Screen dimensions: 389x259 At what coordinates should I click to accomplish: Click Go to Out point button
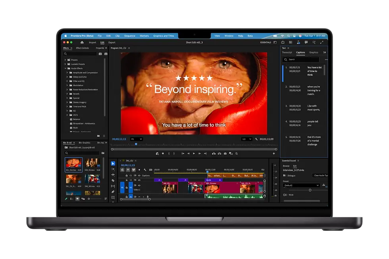pyautogui.click(x=205, y=153)
